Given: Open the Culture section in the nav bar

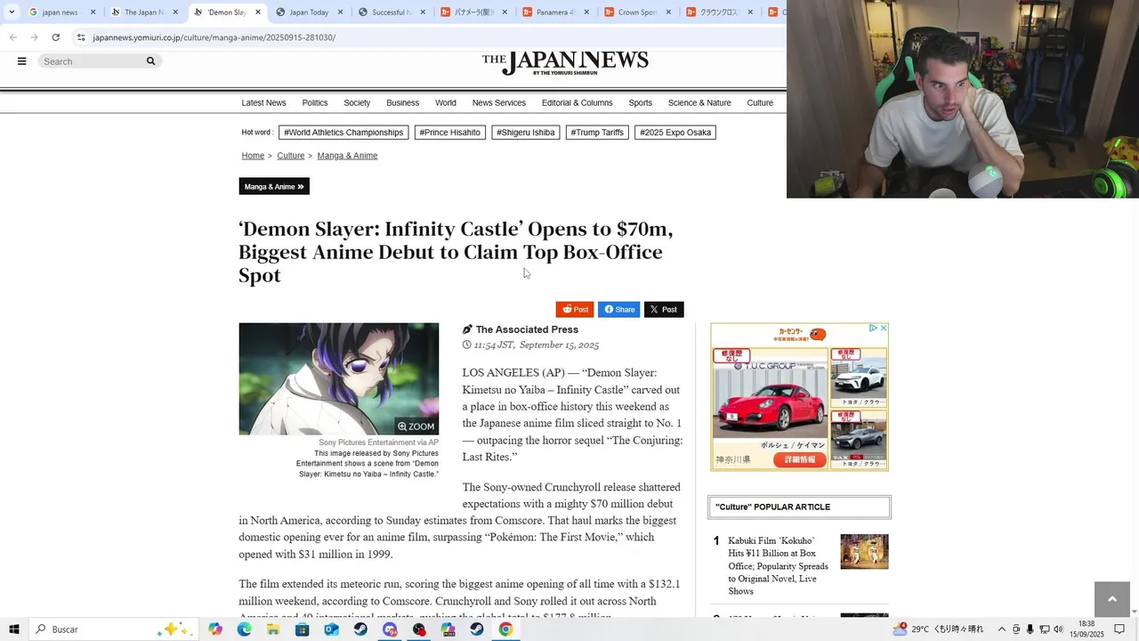Looking at the screenshot, I should (760, 103).
